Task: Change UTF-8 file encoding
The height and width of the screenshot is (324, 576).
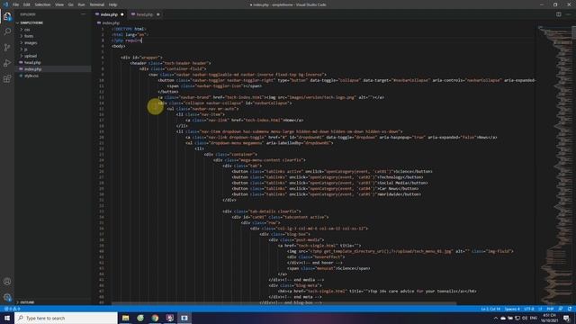Action: (x=529, y=309)
